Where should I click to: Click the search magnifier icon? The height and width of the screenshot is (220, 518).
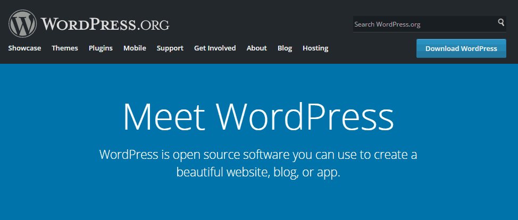[501, 22]
